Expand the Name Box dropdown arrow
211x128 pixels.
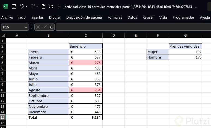coord(26,27)
